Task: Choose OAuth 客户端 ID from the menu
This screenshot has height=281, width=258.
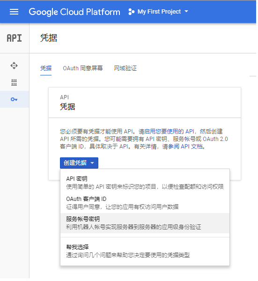Action: 145,203
